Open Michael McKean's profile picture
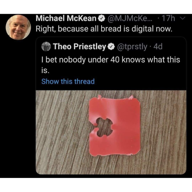The height and width of the screenshot is (192, 192). 18,27
